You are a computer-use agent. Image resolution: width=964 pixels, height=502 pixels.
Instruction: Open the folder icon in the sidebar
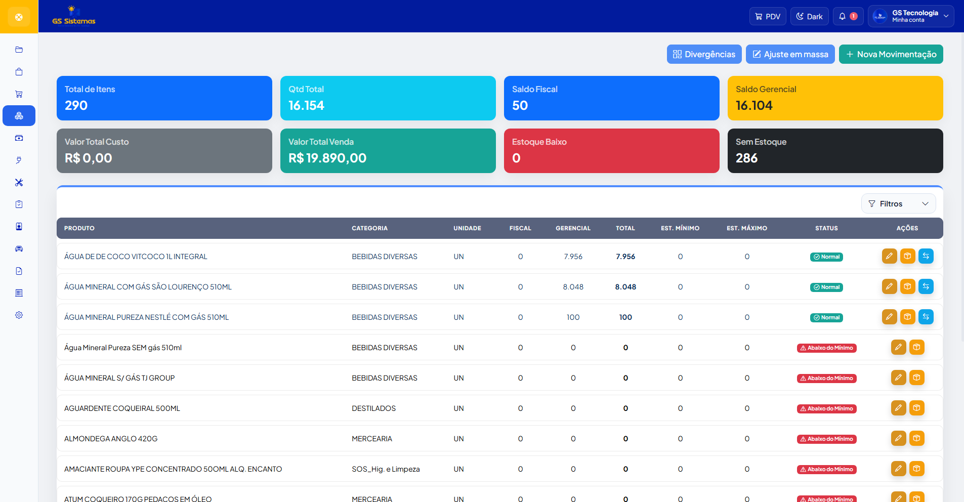(x=19, y=50)
